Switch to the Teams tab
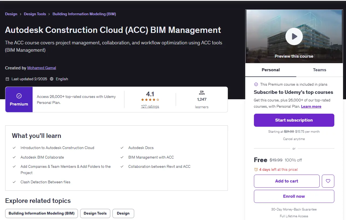The width and height of the screenshot is (346, 220). pyautogui.click(x=319, y=70)
